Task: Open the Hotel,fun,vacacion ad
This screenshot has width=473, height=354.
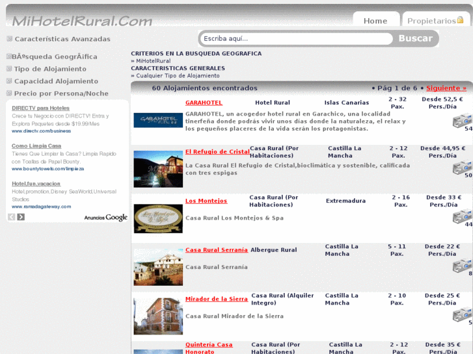Action: [x=36, y=184]
